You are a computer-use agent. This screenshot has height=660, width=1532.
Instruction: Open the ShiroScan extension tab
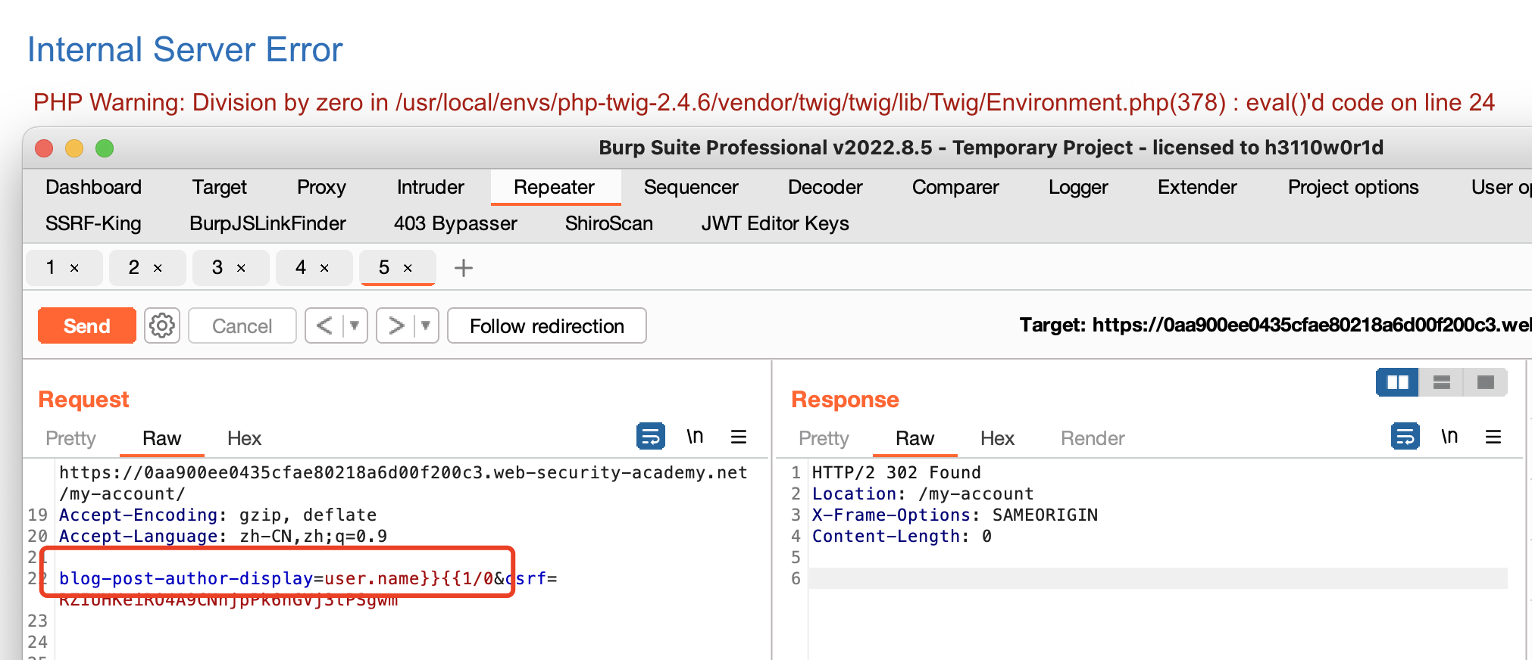click(x=609, y=223)
